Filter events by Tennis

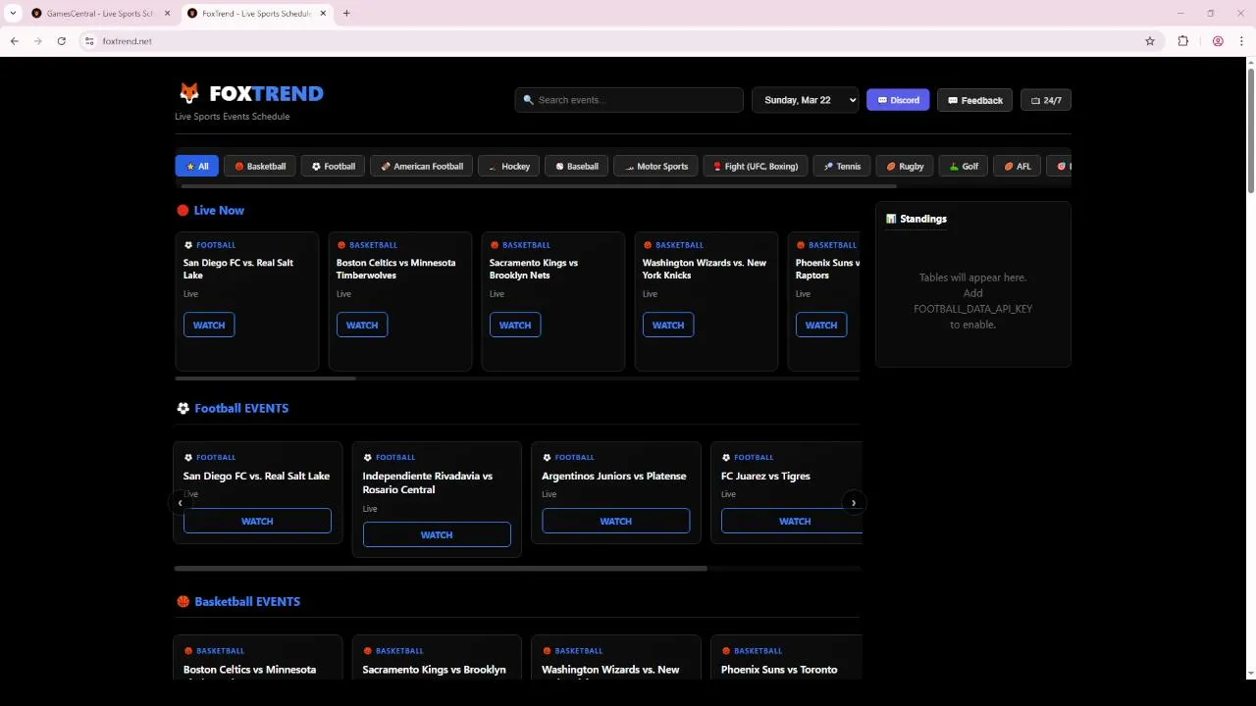tap(842, 167)
